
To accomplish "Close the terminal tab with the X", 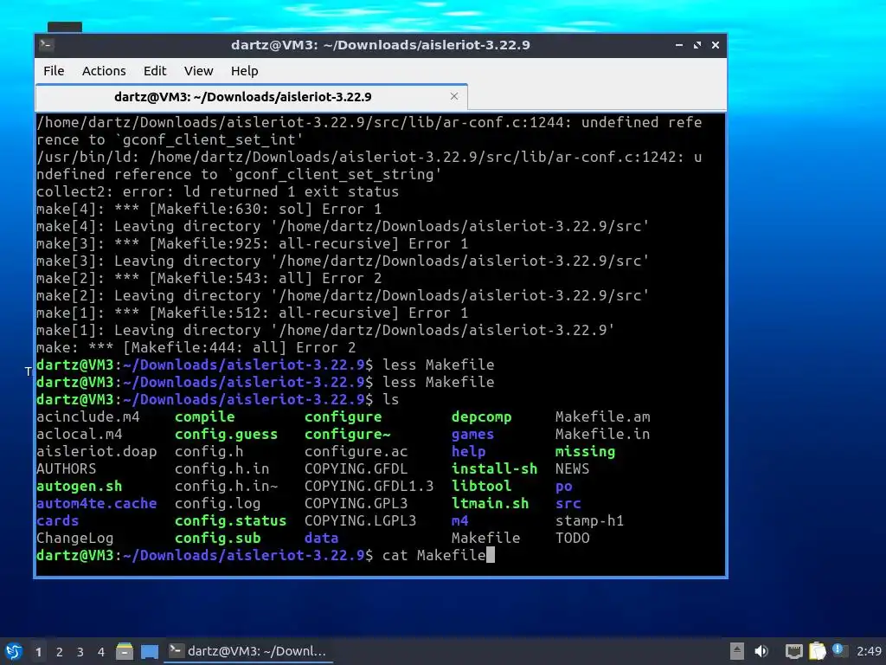I will [454, 96].
